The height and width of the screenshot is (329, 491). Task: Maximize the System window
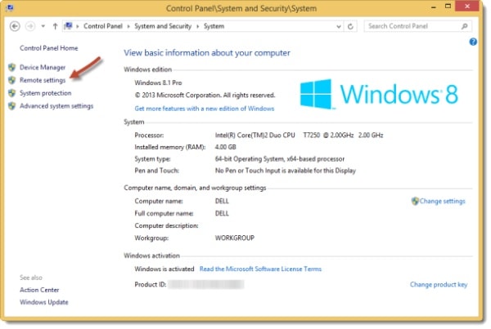(x=448, y=7)
